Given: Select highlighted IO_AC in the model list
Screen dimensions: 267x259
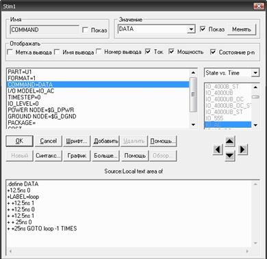Looking at the screenshot, I should 228,124.
